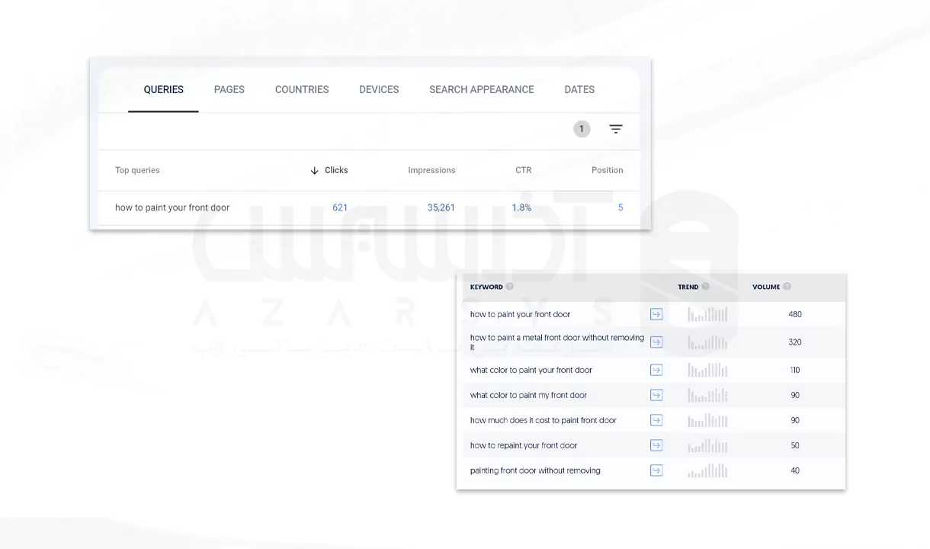930x549 pixels.
Task: Sort by the Impressions column header
Action: pyautogui.click(x=431, y=170)
